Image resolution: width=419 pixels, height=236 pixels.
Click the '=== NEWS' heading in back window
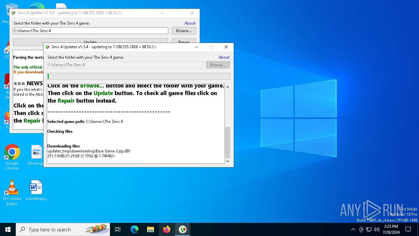tap(28, 83)
